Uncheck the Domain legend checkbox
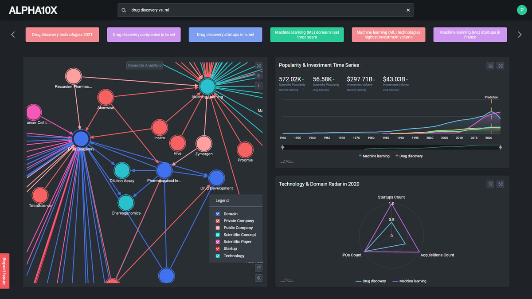The height and width of the screenshot is (299, 532). (x=218, y=214)
